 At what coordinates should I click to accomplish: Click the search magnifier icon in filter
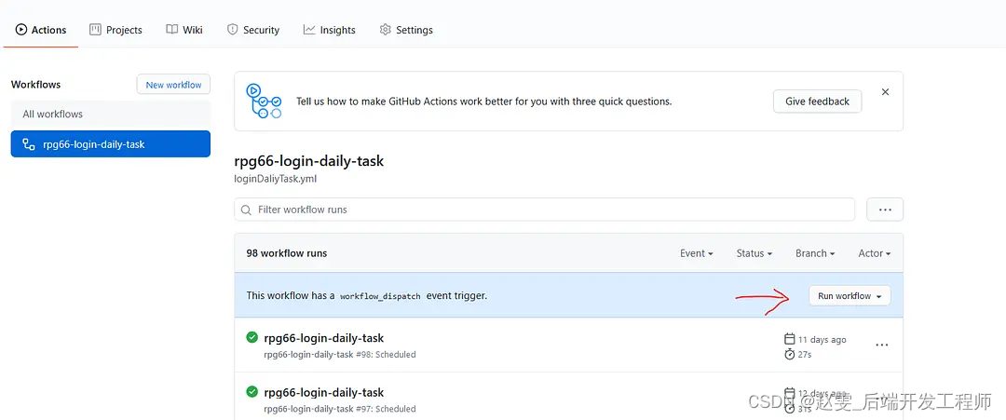(x=246, y=210)
